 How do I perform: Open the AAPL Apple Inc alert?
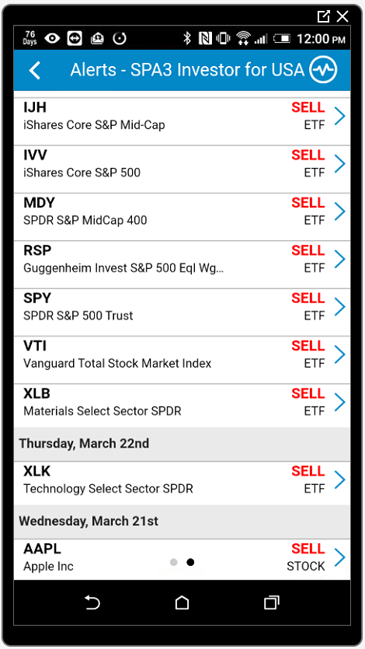182,559
